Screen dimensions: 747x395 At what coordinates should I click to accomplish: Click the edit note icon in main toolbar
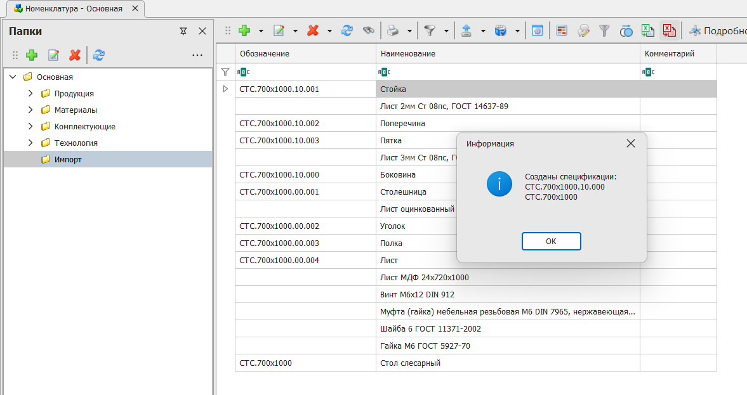point(279,30)
